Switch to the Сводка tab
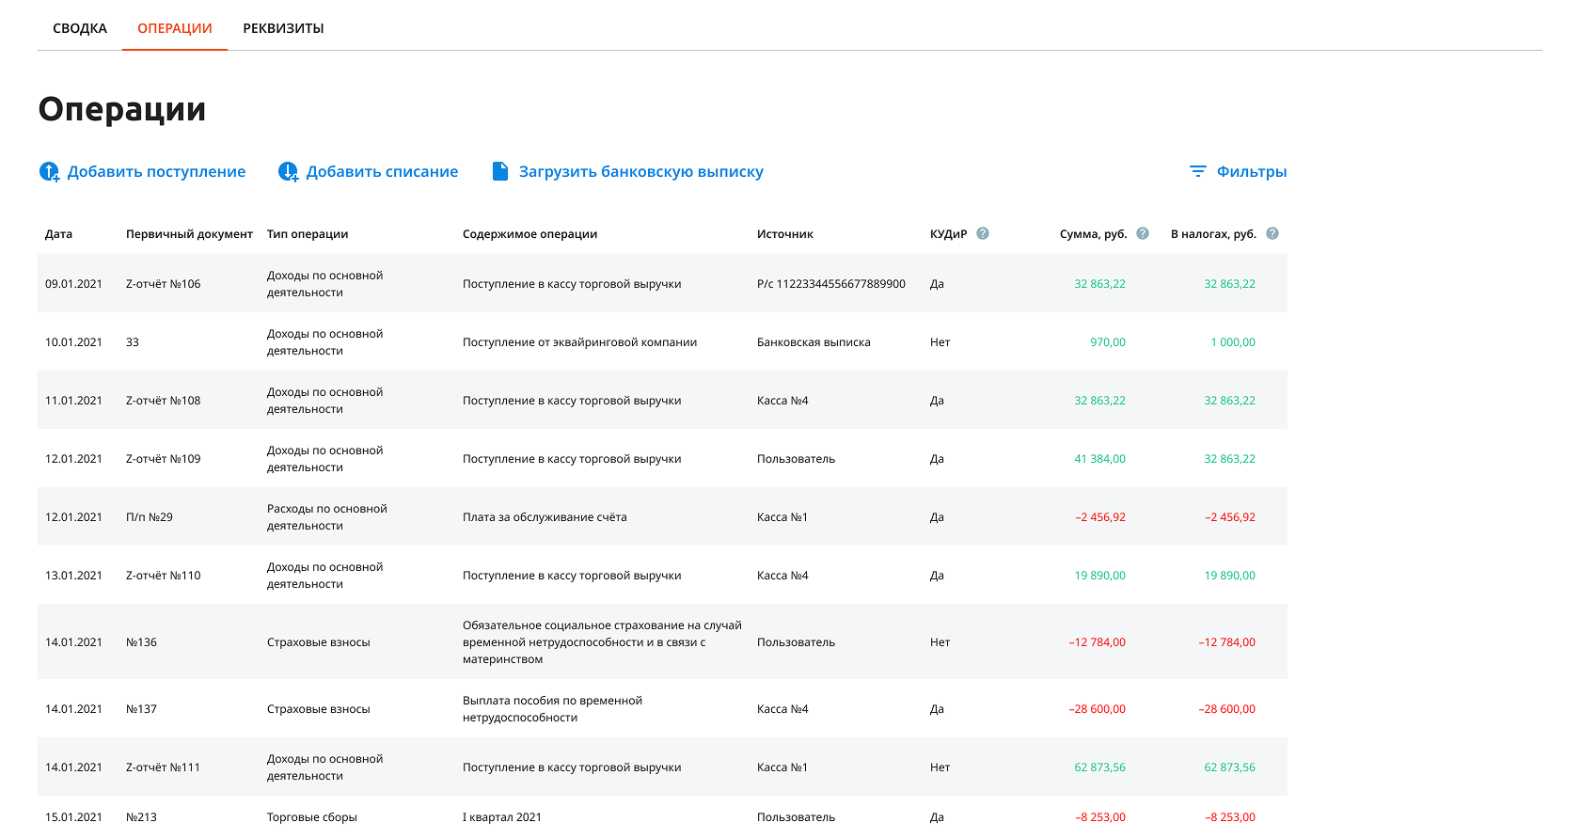Viewport: 1580px width, 838px height. coord(80,28)
